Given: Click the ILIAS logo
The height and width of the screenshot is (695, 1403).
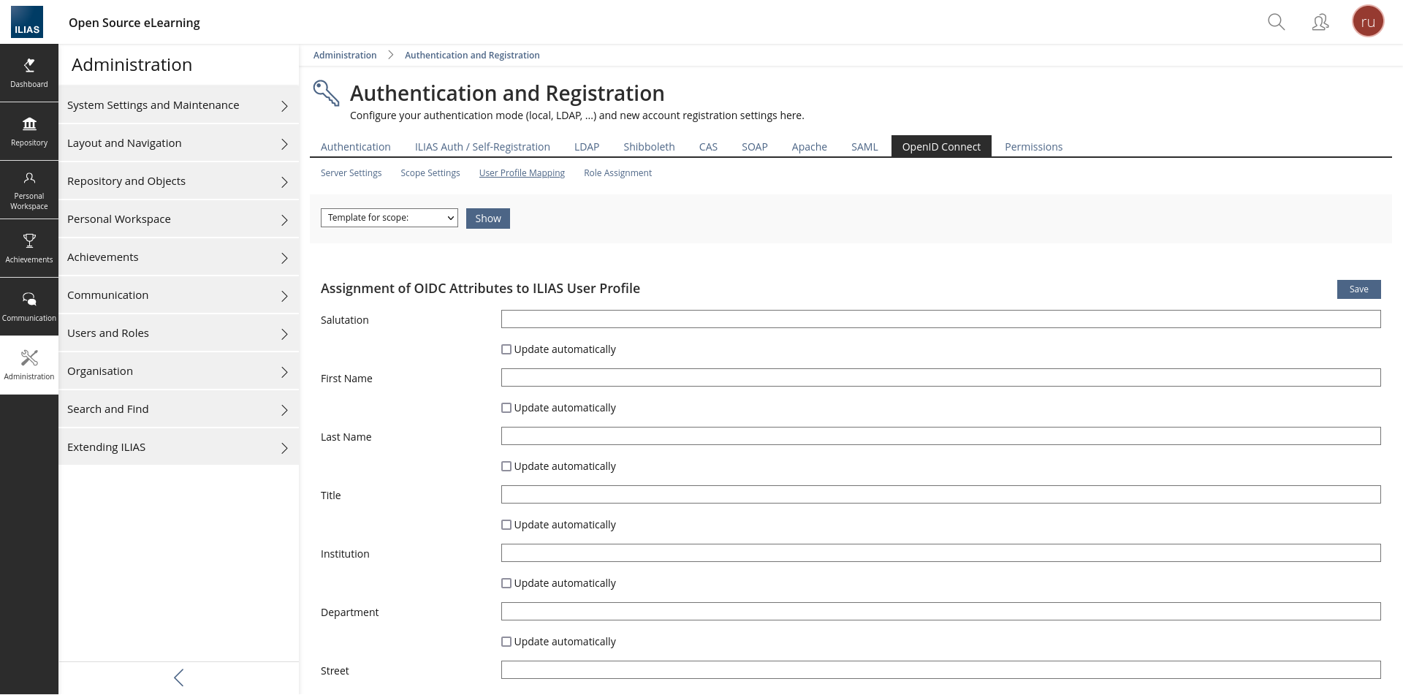Looking at the screenshot, I should click(x=27, y=22).
